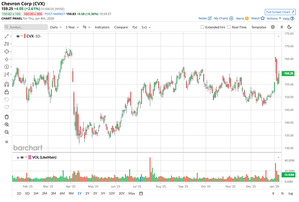
Task: Add CVX to watchlist star icon
Action: coord(263,18)
